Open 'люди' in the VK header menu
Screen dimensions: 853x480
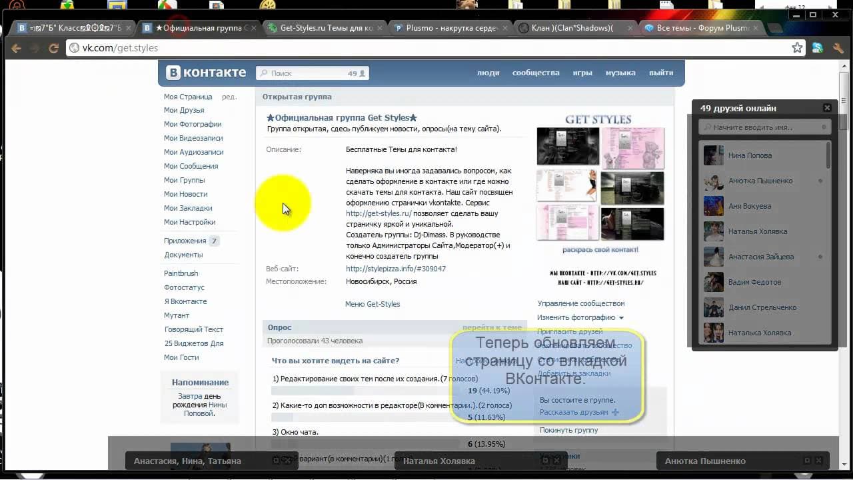[x=488, y=73]
